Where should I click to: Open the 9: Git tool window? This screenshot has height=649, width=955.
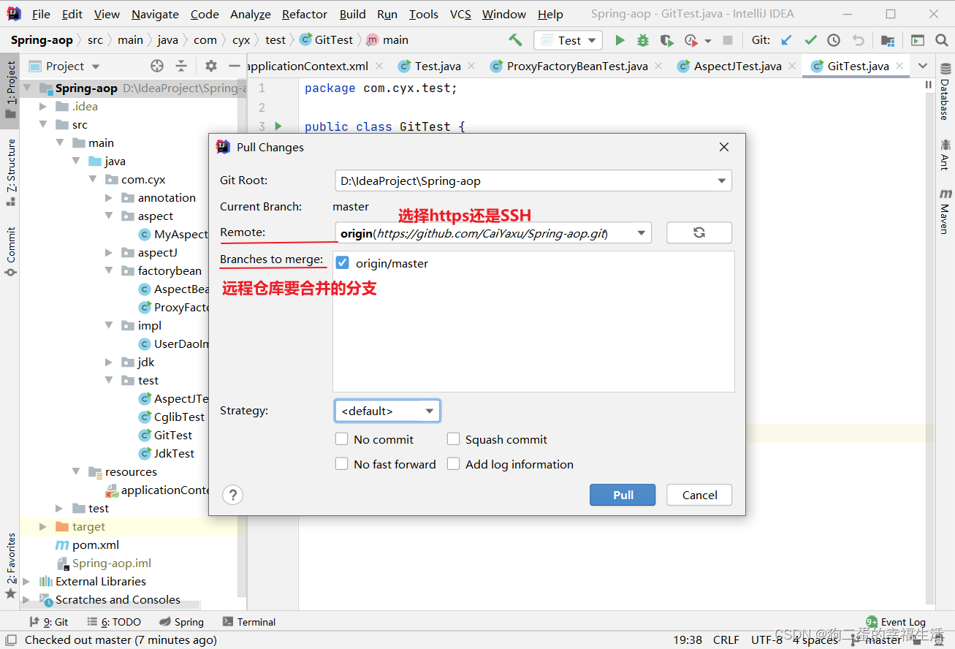click(x=48, y=622)
